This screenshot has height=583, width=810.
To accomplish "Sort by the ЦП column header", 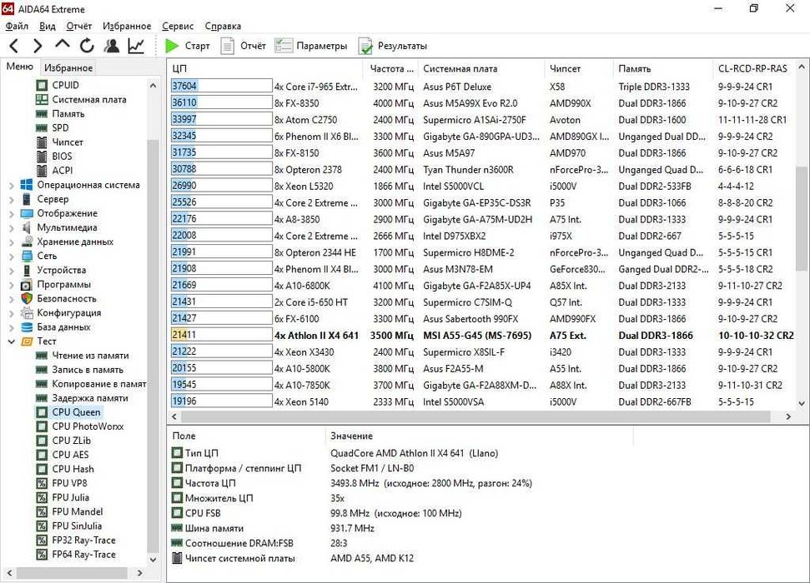I will 266,68.
